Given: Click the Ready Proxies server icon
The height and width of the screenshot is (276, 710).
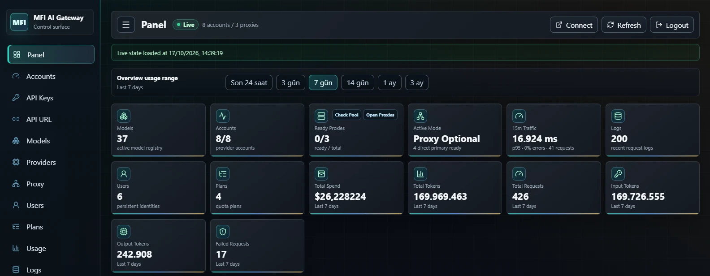Looking at the screenshot, I should click(321, 116).
